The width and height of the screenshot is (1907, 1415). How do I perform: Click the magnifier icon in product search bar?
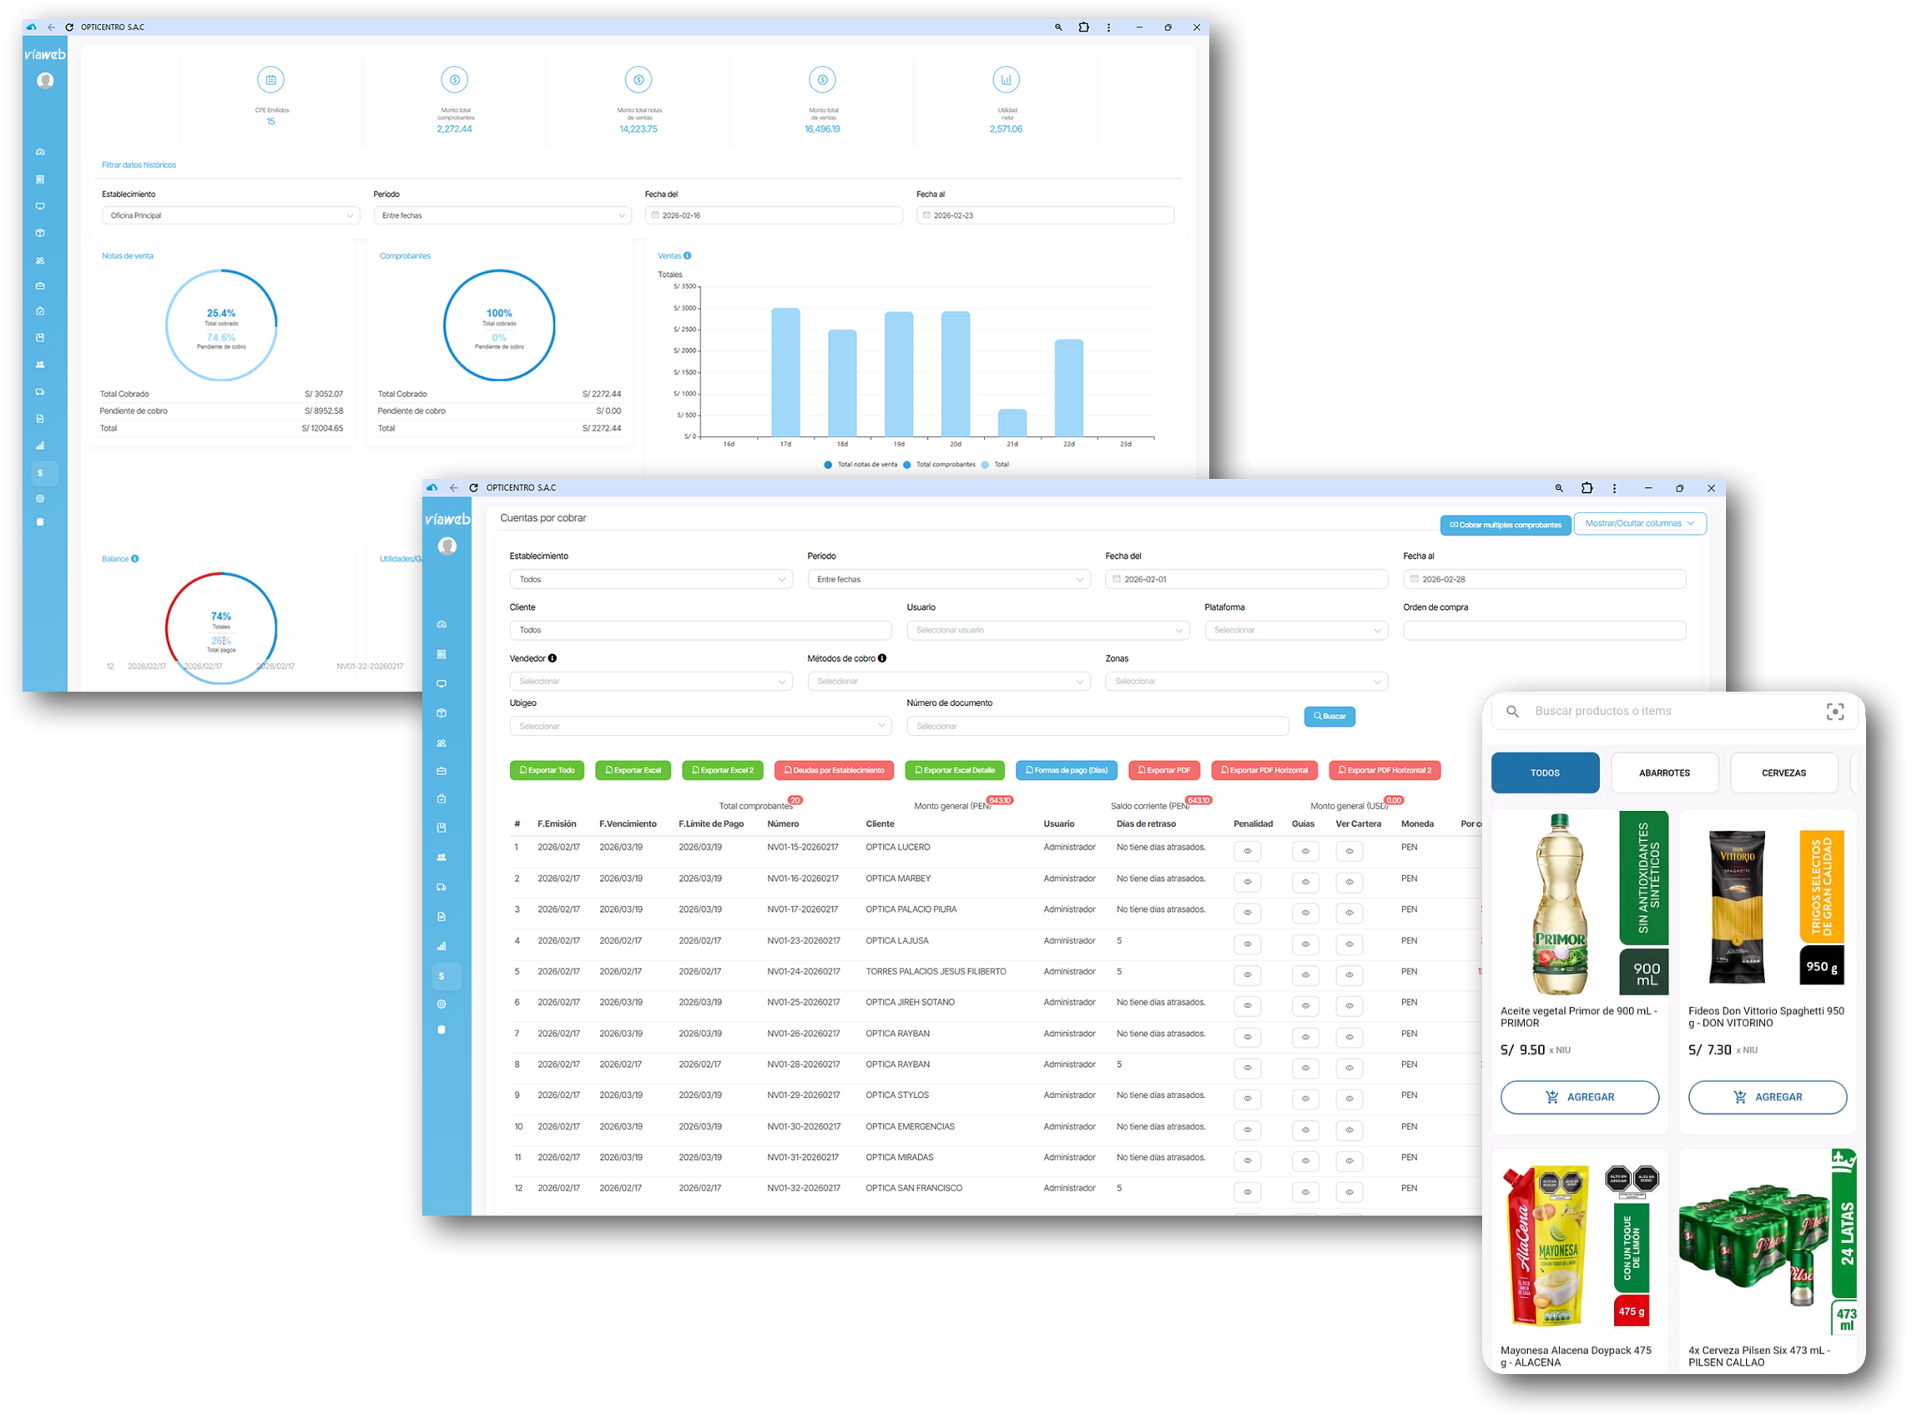[1512, 712]
